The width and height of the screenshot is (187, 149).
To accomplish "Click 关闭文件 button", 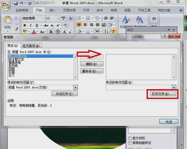I will click(65, 94).
